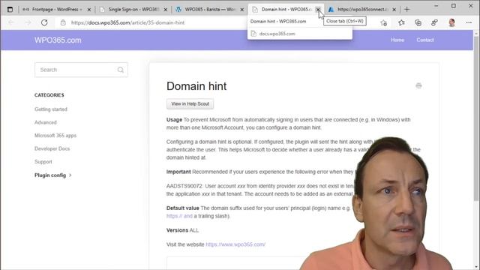
Task: Open the Microsoft 365 apps category
Action: click(55, 136)
